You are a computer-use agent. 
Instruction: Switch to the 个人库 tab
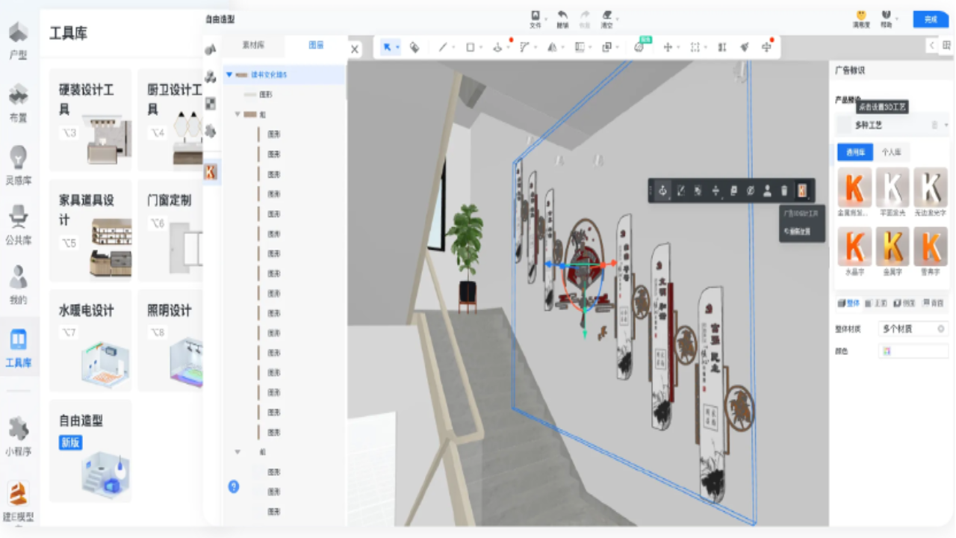[x=891, y=152]
